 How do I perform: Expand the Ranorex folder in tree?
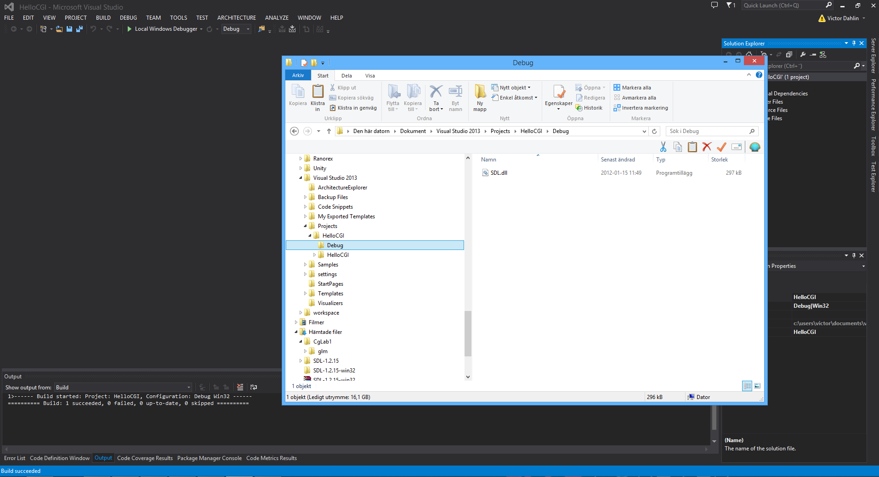pyautogui.click(x=301, y=159)
